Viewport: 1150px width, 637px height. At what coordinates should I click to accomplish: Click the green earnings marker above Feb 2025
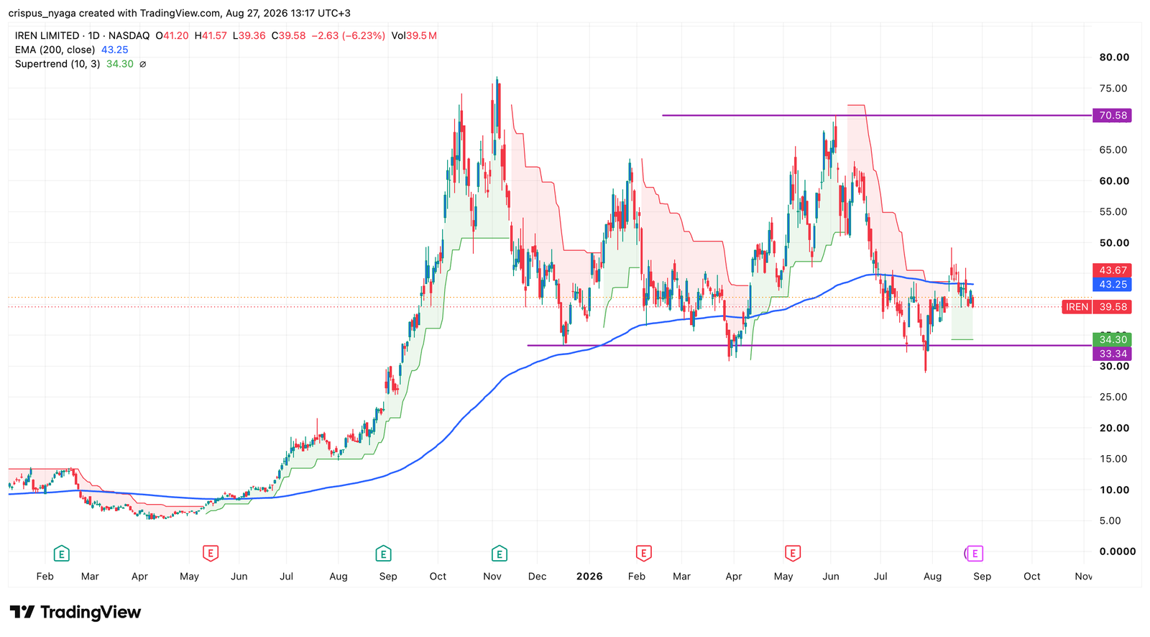[62, 554]
